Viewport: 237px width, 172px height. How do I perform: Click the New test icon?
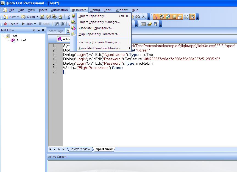6,17
